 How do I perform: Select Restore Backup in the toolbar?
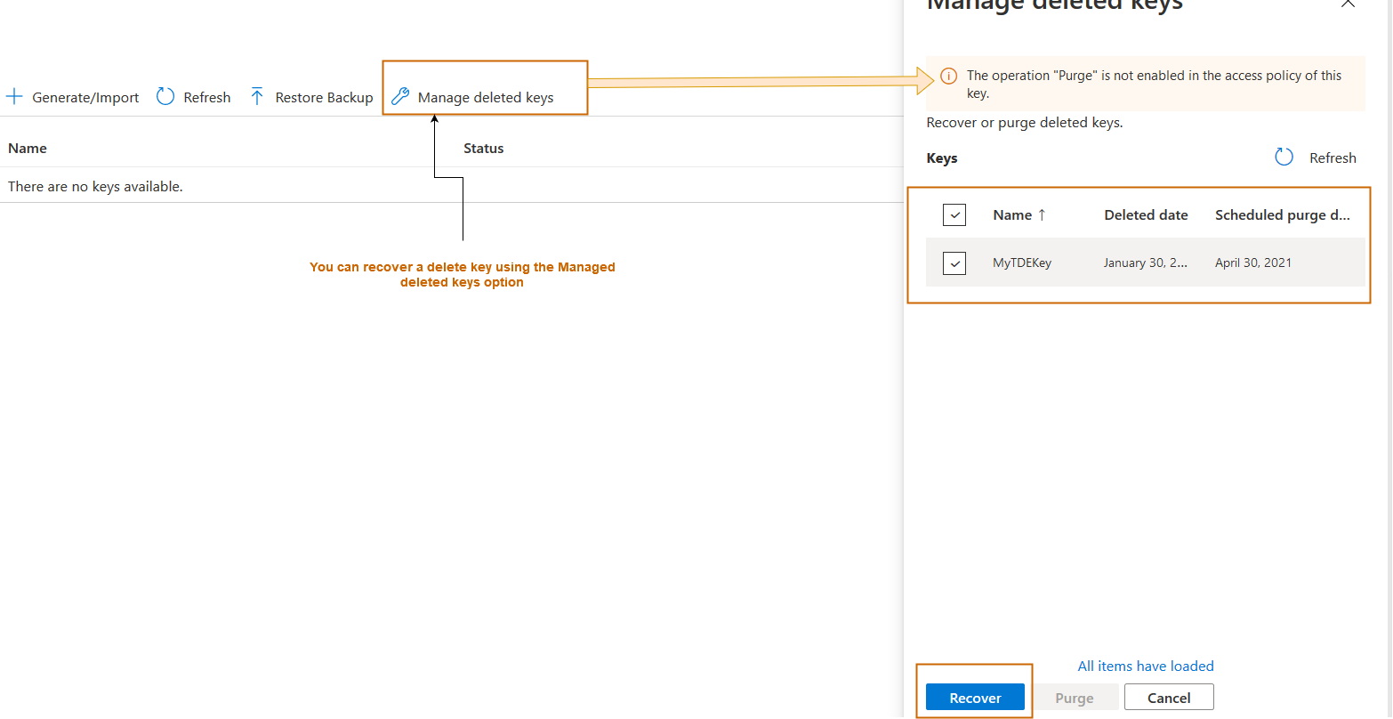(324, 97)
